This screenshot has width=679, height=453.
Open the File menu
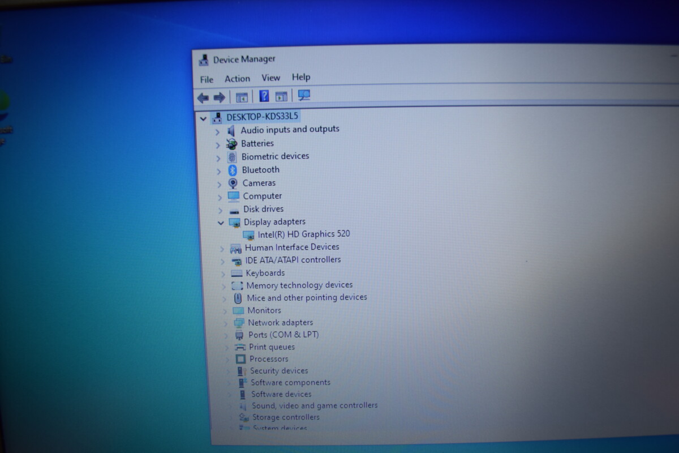click(x=207, y=79)
